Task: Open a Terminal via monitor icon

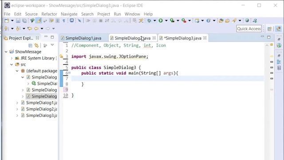Action: 72,20
